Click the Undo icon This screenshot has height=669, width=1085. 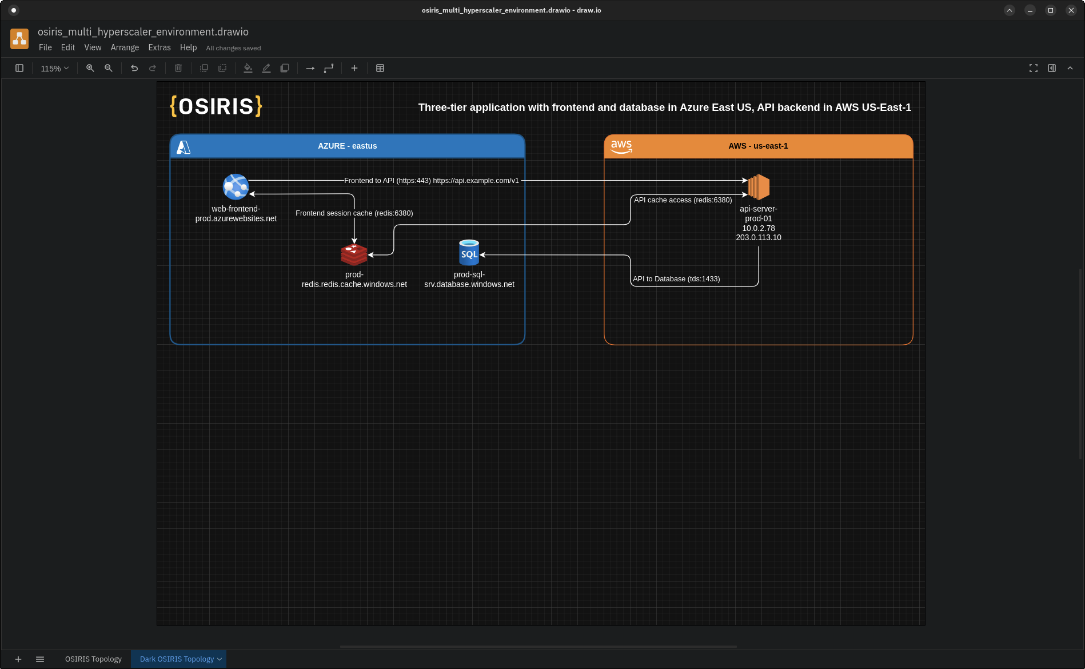click(x=134, y=68)
